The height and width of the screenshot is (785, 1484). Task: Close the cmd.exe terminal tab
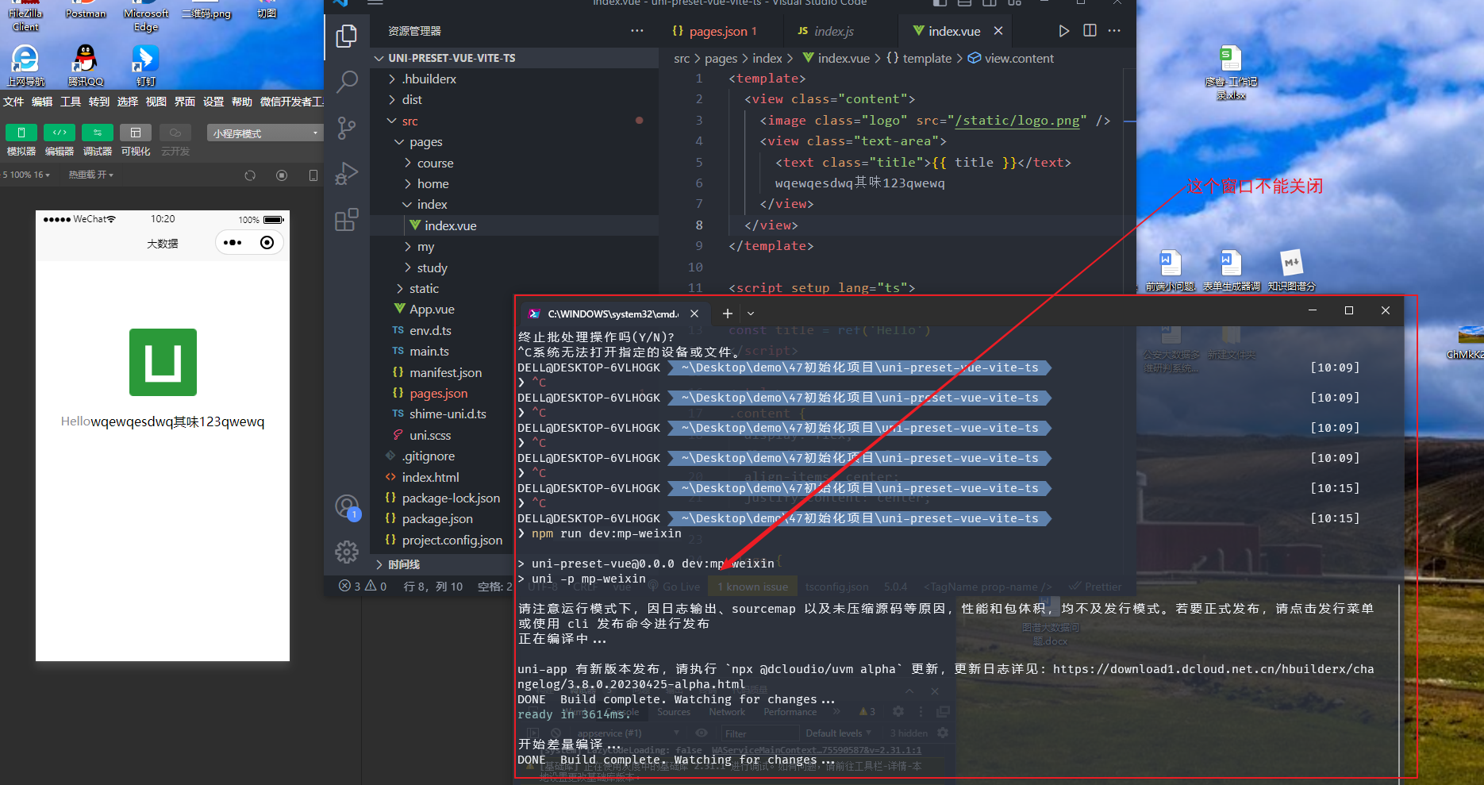pyautogui.click(x=694, y=314)
